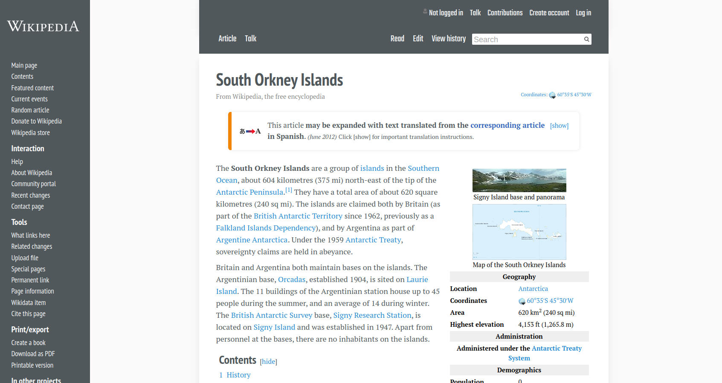
Task: Open Community portal
Action: 34,184
